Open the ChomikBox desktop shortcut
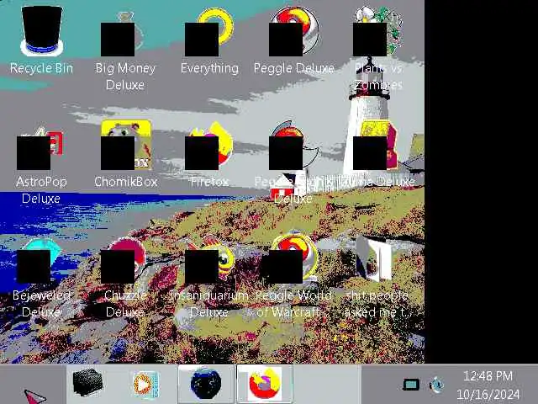Screen dimensions: 538x404 126,145
